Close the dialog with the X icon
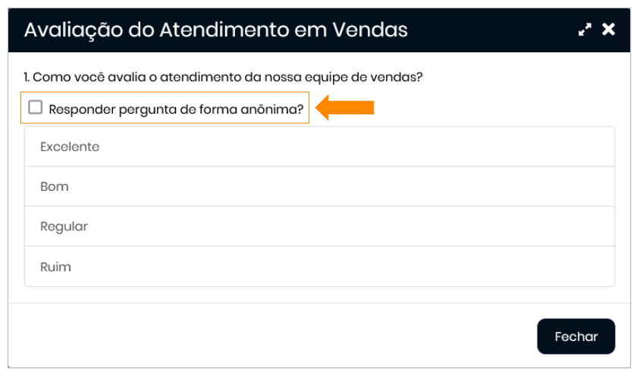 click(x=608, y=30)
